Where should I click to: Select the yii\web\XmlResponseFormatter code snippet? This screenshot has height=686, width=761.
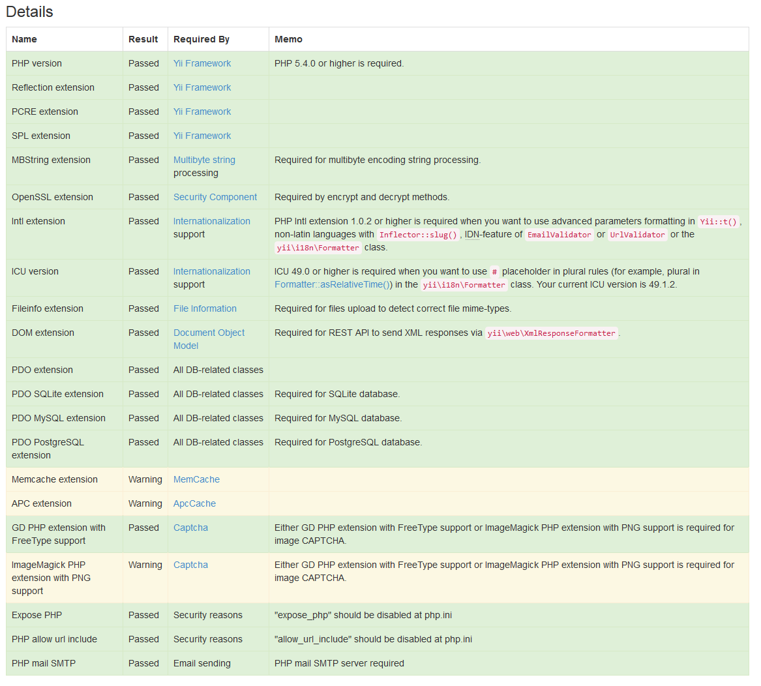pos(551,333)
